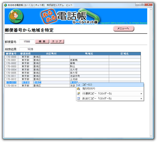Click the scrollbar up arrow
157x142 pixels.
pyautogui.click(x=151, y=9)
